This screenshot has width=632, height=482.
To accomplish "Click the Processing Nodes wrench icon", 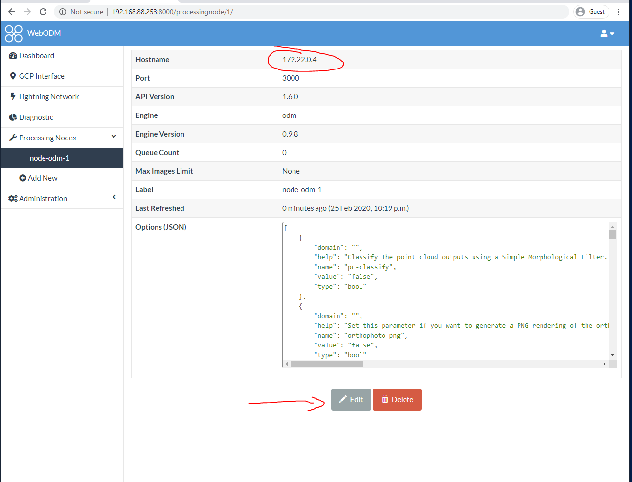I will [x=12, y=138].
